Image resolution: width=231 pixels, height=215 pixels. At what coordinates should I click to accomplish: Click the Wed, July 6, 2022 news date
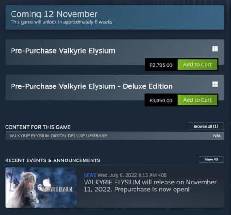click(x=132, y=175)
